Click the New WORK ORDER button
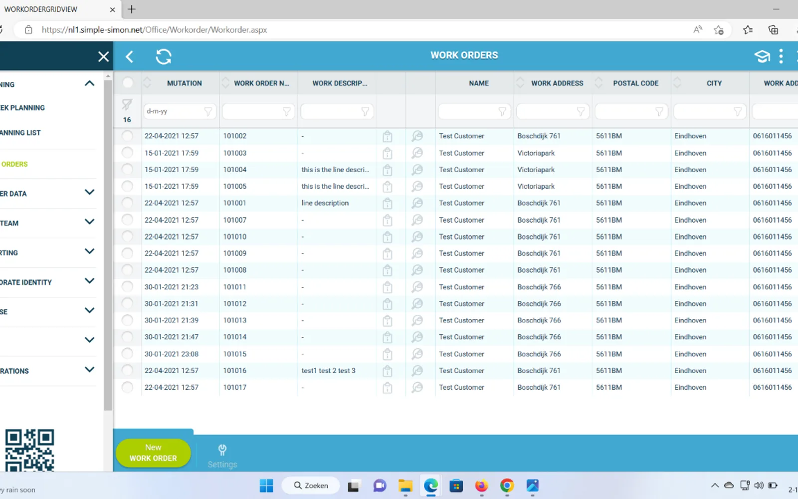798x499 pixels. pos(153,453)
